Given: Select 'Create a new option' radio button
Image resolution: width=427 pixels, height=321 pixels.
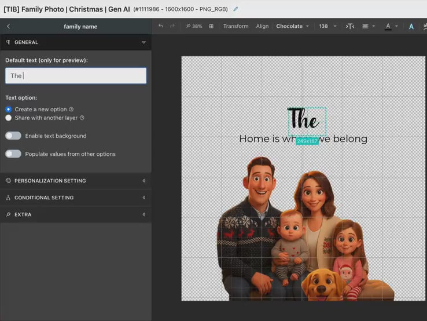Looking at the screenshot, I should tap(9, 110).
